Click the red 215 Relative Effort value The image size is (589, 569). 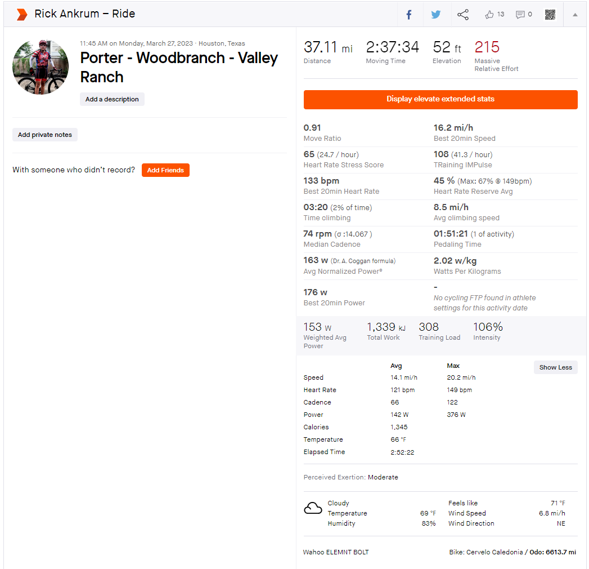(487, 47)
